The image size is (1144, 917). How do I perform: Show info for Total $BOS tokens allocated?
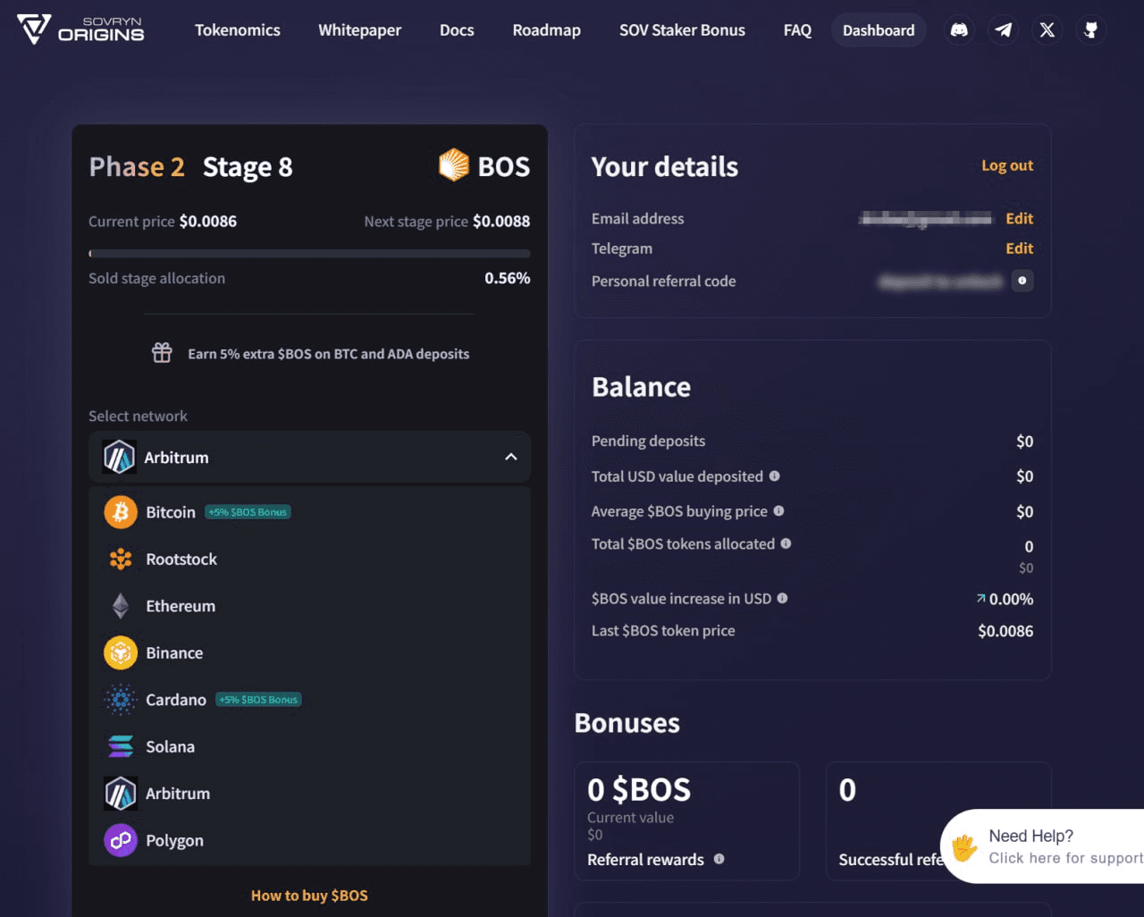786,543
